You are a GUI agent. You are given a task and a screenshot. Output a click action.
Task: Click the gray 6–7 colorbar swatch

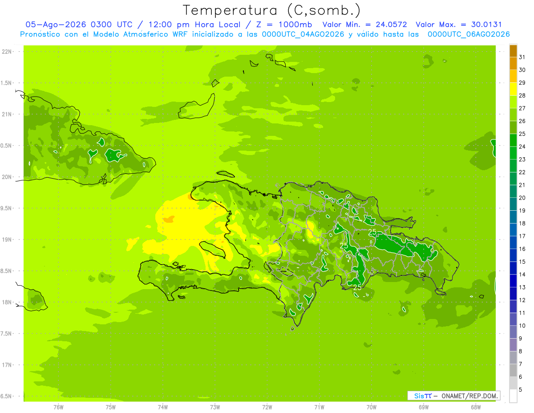513,371
